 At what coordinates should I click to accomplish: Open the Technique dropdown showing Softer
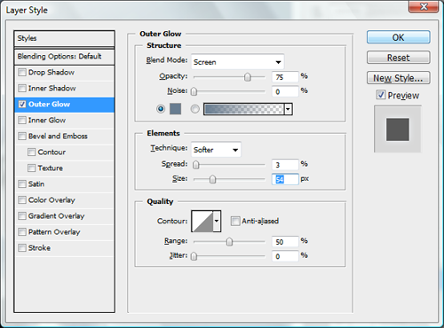(x=216, y=150)
